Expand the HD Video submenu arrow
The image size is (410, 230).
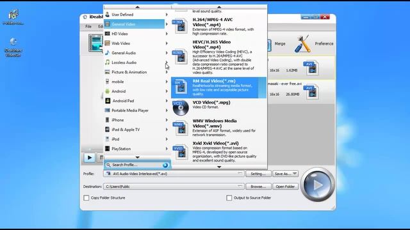(167, 34)
